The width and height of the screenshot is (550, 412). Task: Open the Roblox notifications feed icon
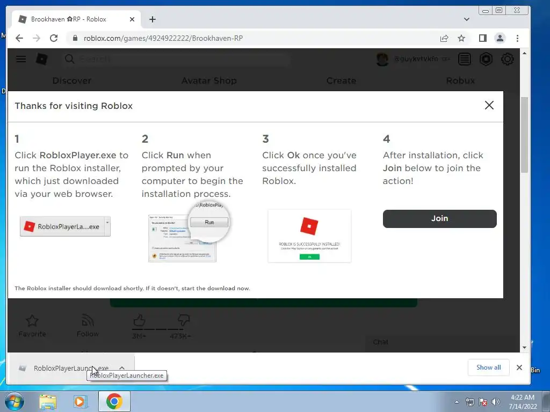[x=465, y=59]
